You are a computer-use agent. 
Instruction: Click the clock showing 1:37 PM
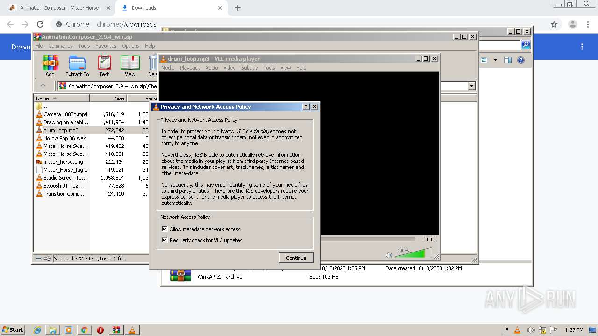[574, 330]
